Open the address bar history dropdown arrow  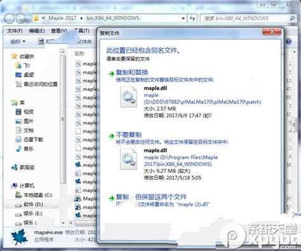tap(184, 18)
